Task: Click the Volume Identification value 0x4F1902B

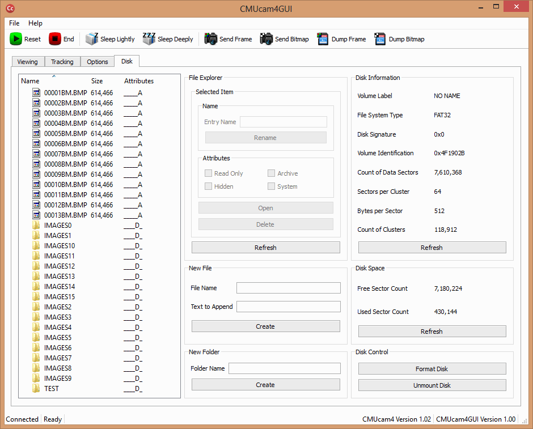Action: [x=449, y=153]
